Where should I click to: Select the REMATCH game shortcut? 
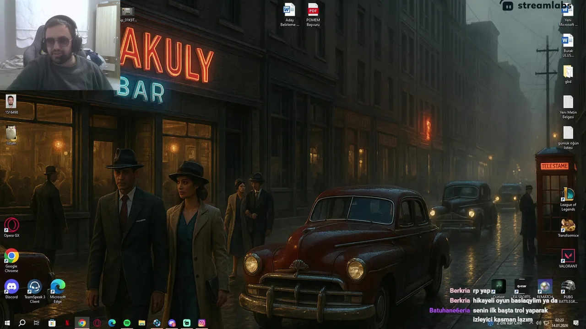(545, 289)
